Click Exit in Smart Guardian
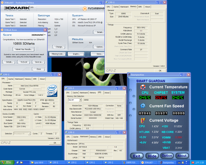This screenshot has width=206, height=165. (x=136, y=156)
